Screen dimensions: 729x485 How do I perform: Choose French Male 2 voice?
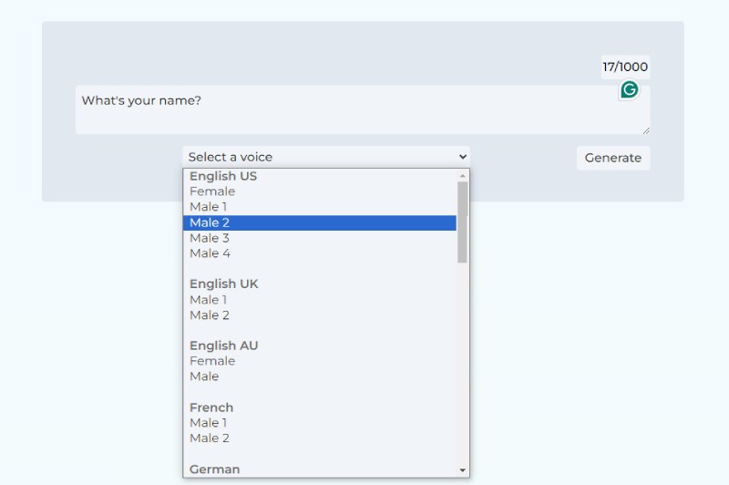point(210,439)
